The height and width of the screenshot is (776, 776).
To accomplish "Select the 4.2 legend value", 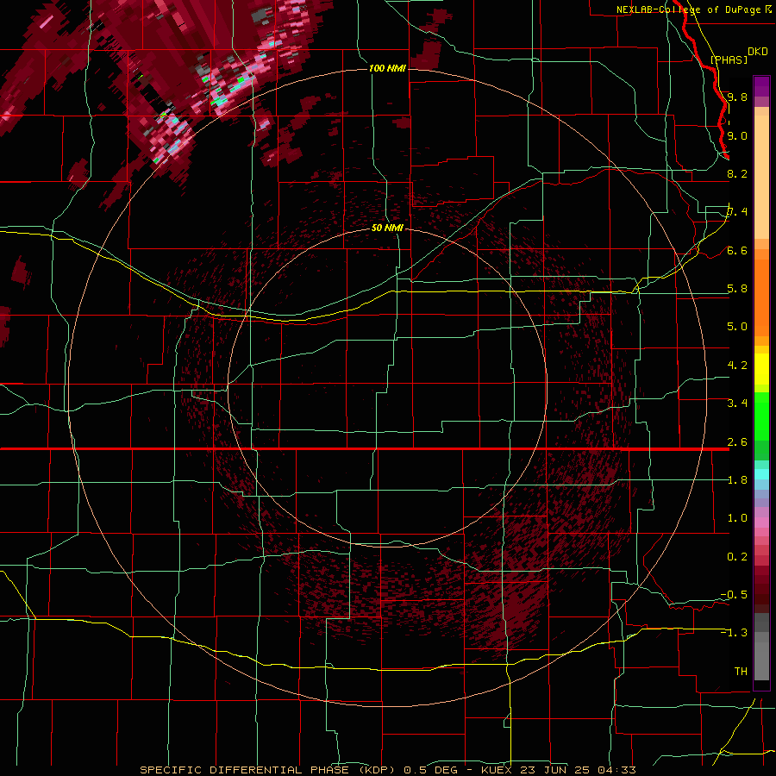I will [x=737, y=366].
